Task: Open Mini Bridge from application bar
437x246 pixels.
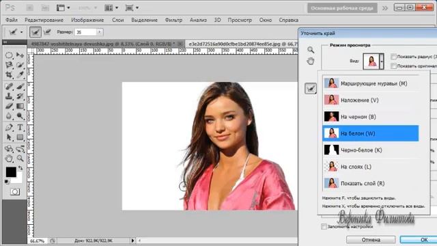Action: coord(45,8)
